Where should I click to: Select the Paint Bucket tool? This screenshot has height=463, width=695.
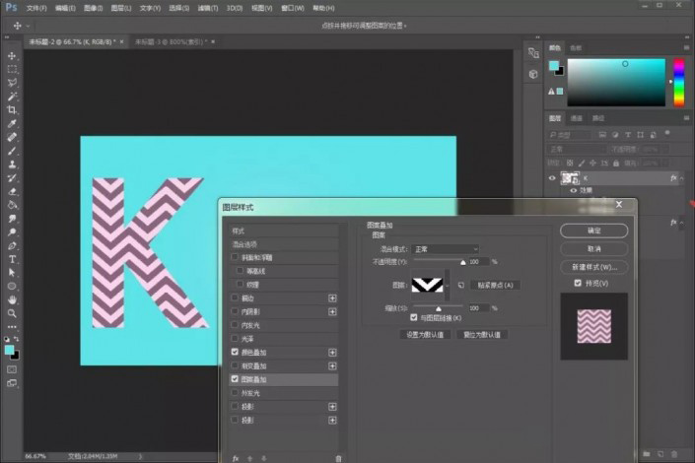click(x=12, y=205)
